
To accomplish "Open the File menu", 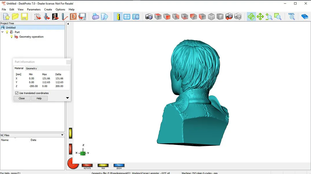I will coord(4,9).
